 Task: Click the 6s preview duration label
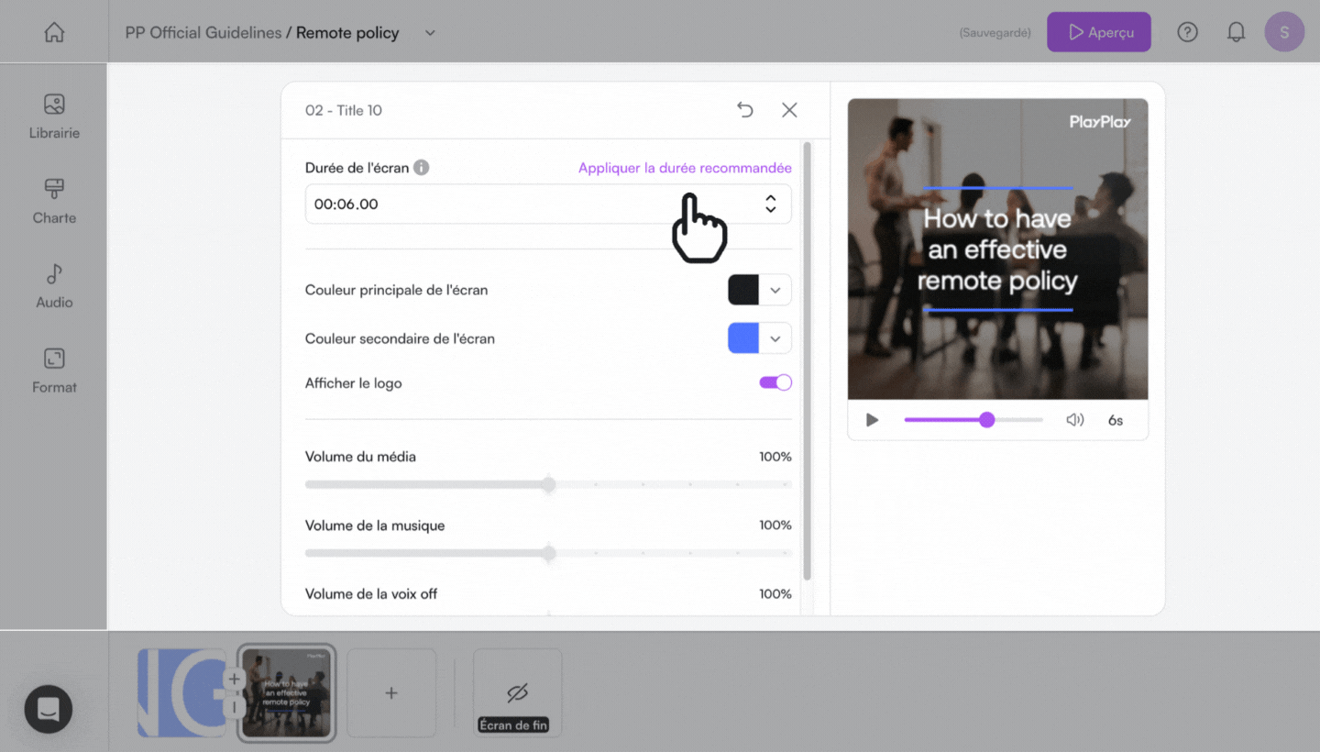point(1116,420)
